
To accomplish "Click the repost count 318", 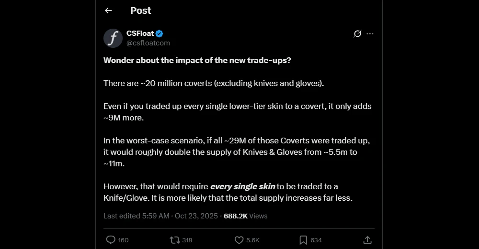I will coord(187,240).
